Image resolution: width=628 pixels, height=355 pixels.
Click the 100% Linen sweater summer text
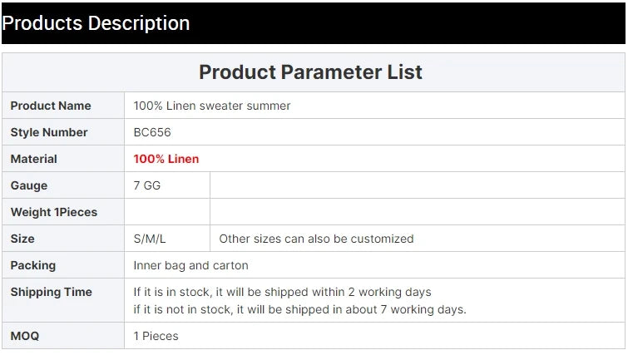(212, 106)
